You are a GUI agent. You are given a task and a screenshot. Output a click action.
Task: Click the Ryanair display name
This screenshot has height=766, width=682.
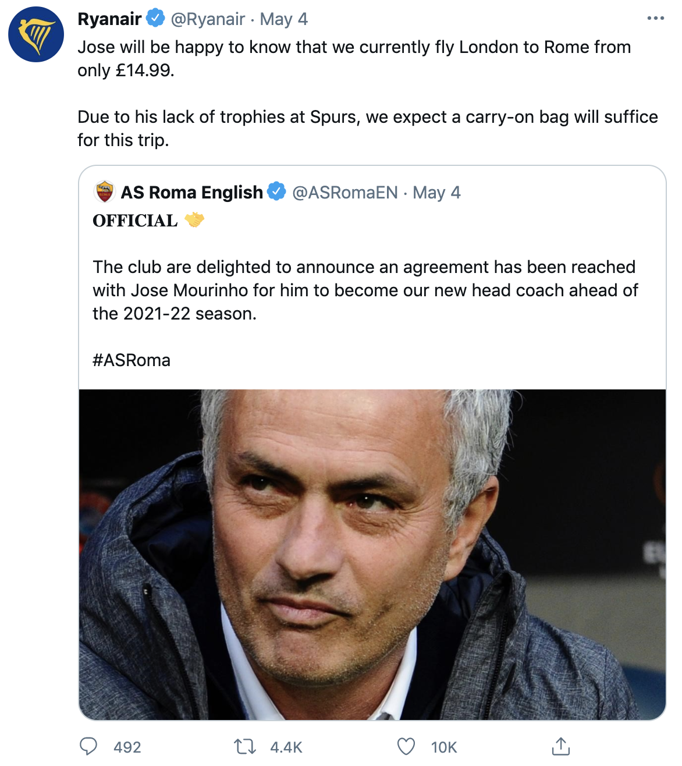(111, 18)
